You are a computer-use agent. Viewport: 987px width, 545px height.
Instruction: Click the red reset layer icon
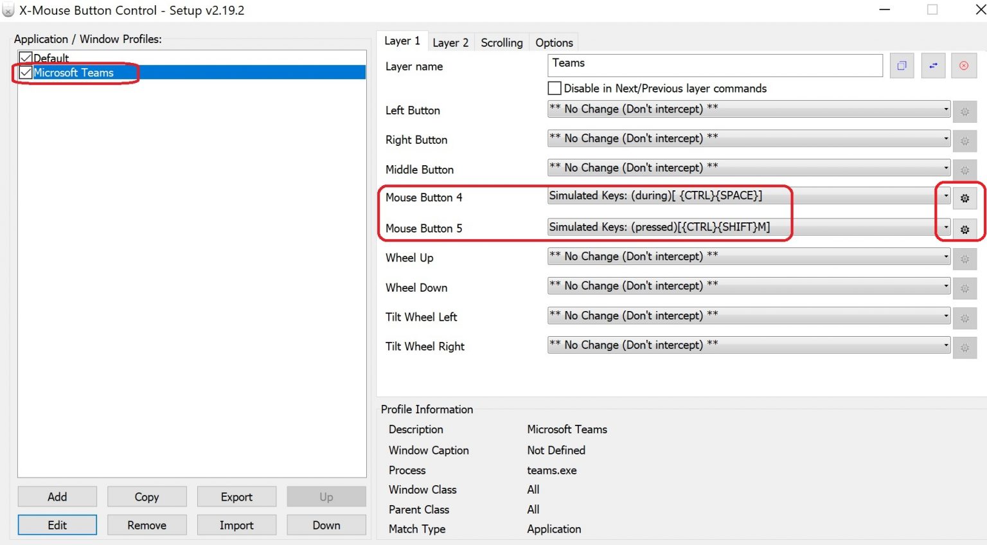pos(964,66)
